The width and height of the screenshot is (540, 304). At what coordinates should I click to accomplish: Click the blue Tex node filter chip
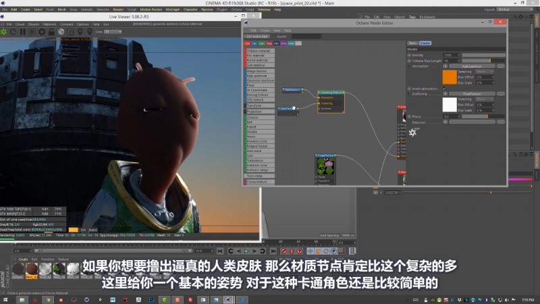coord(254,43)
